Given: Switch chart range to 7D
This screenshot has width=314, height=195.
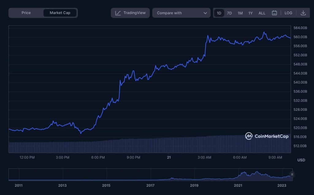Looking at the screenshot, I should click(x=229, y=13).
